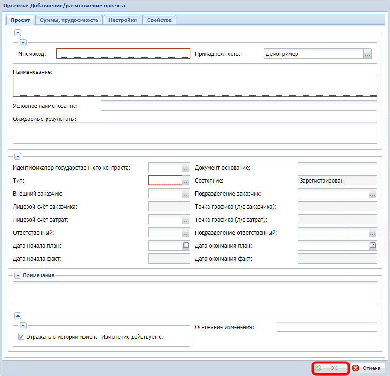Open the Настройки tab
The image size is (390, 376).
[122, 20]
